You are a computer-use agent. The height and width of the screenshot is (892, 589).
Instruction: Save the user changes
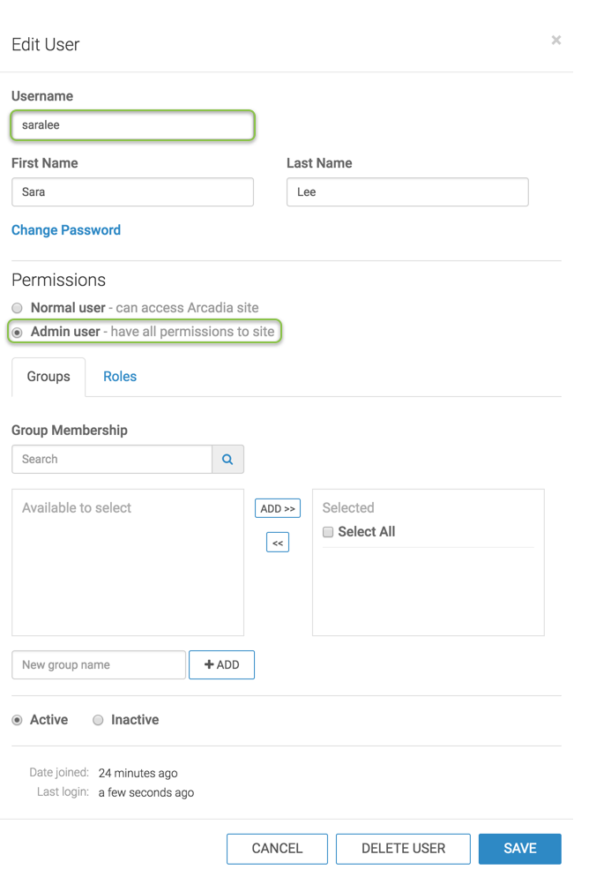pyautogui.click(x=519, y=849)
